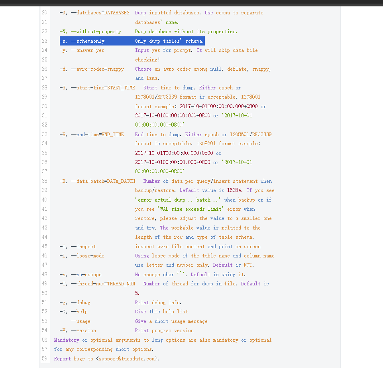Click the --answer-yes option text

[x=88, y=50]
